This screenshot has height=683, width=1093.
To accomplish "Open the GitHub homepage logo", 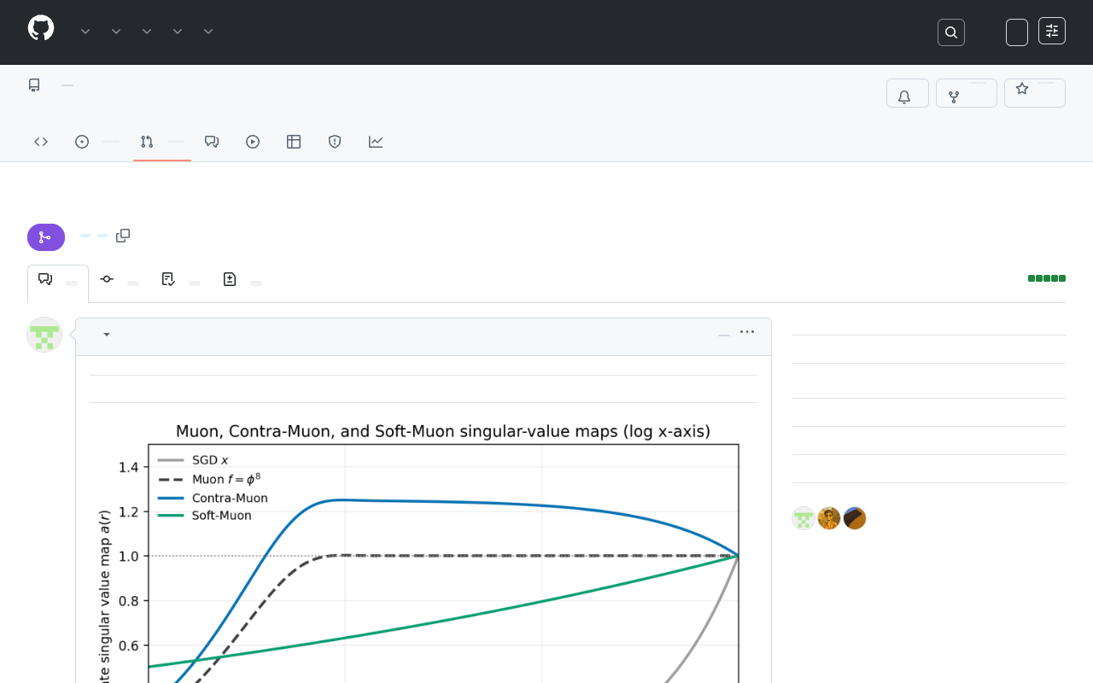I will point(41,28).
